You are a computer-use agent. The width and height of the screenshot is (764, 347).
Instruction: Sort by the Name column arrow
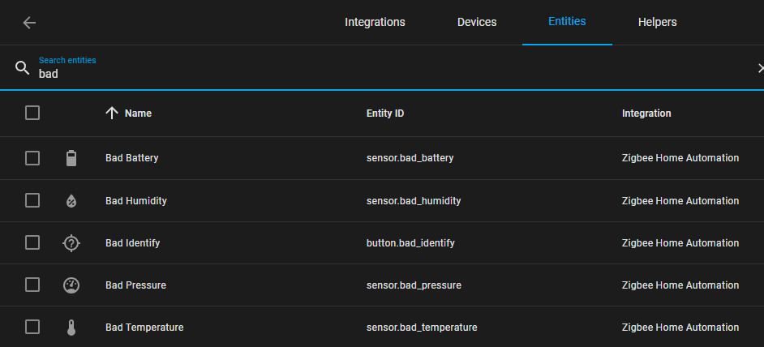pos(113,113)
